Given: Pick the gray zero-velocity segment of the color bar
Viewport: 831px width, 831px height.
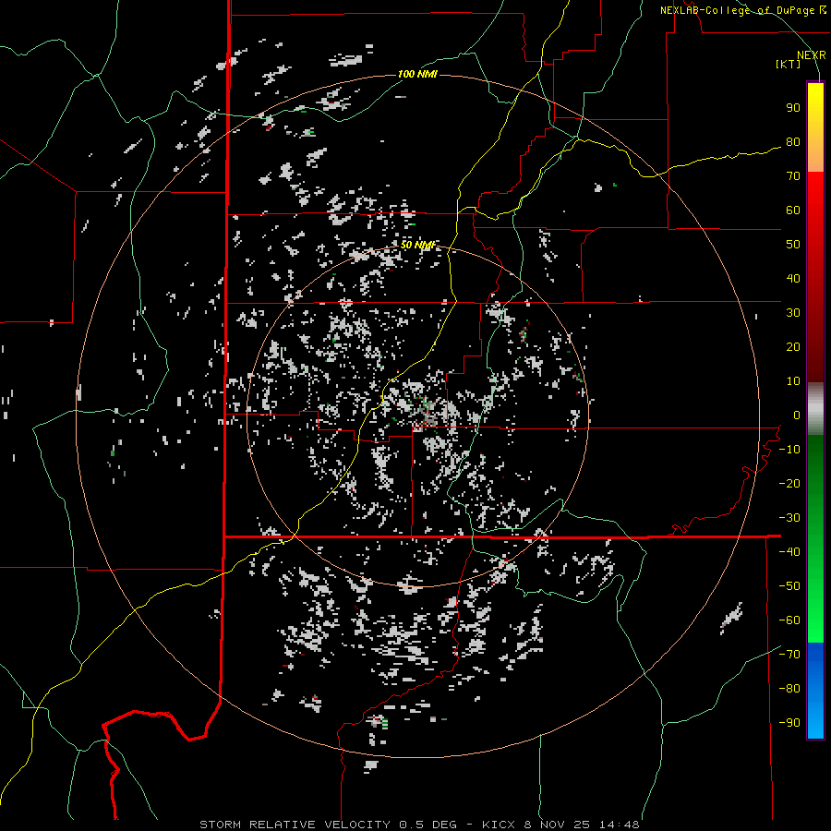Looking at the screenshot, I should click(x=815, y=409).
